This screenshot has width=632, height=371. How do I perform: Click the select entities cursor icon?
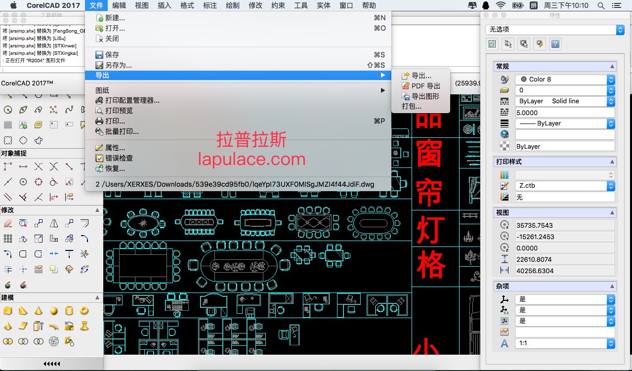[x=508, y=44]
